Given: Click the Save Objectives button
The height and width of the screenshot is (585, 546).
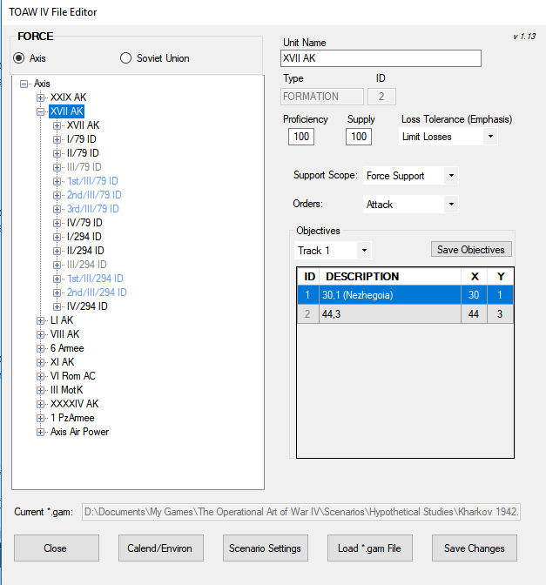Looking at the screenshot, I should coord(471,249).
